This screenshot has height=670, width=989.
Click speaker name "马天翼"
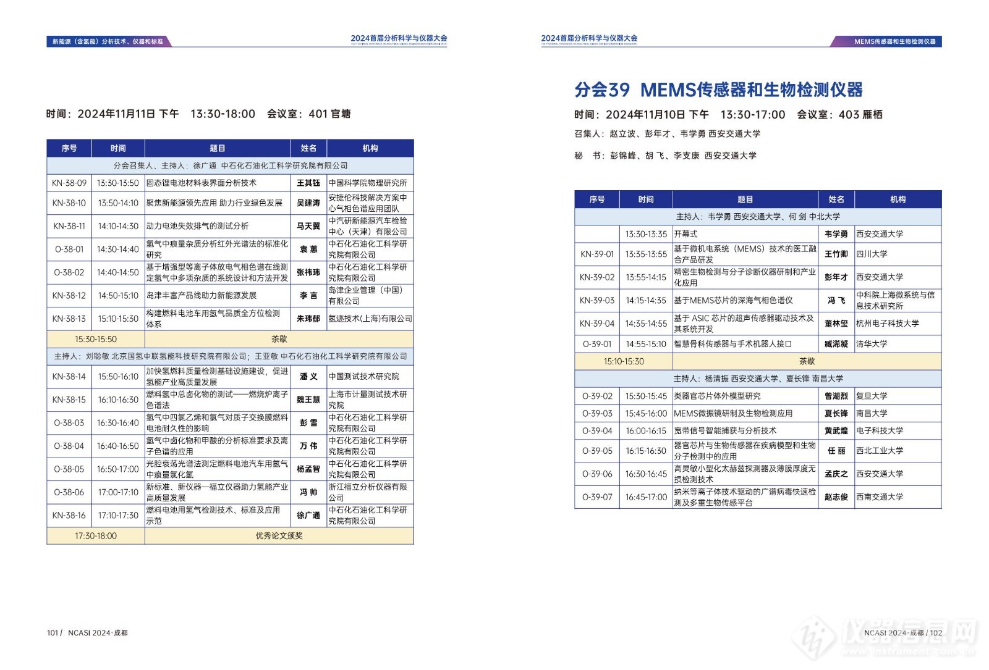click(308, 226)
